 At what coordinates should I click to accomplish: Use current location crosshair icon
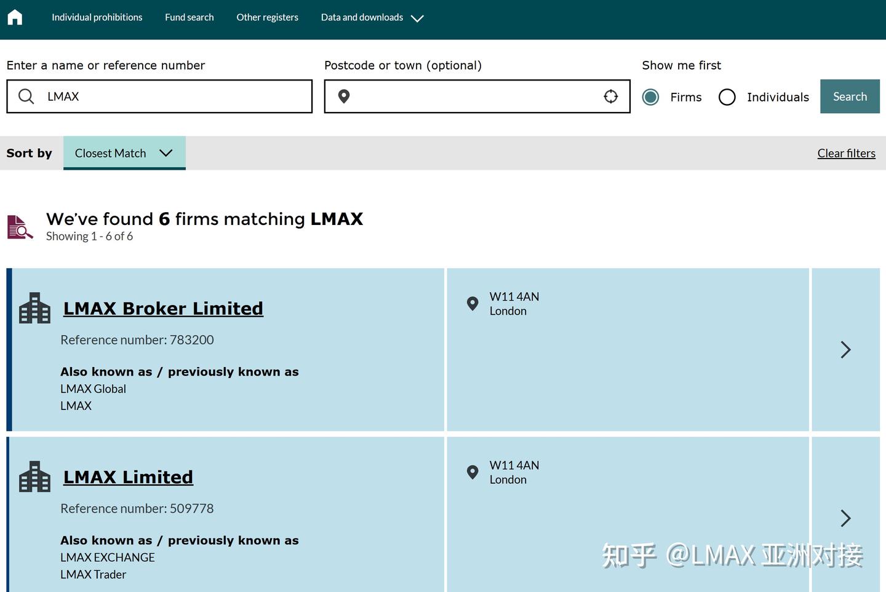(610, 97)
